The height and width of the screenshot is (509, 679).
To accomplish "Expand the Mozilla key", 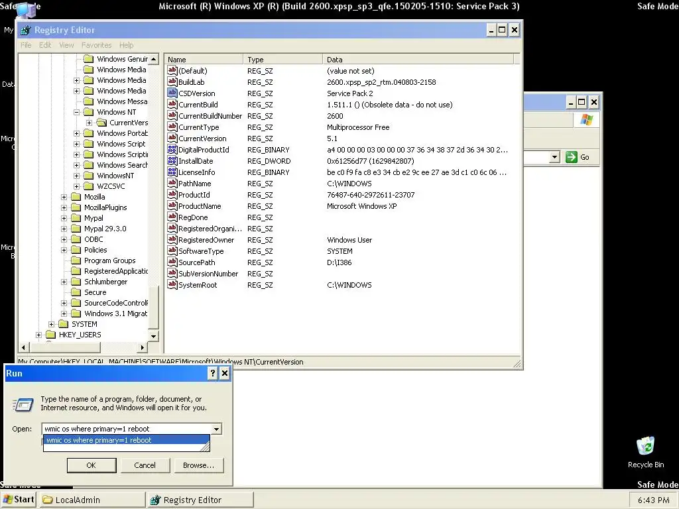I will coord(64,197).
